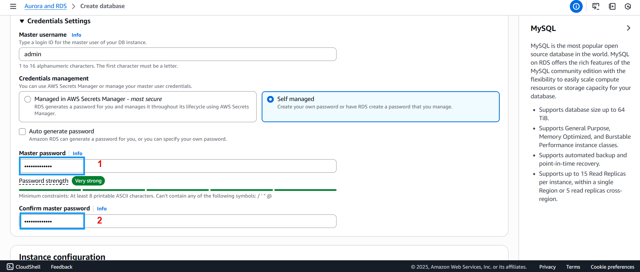Open Info link beside Master username
Image resolution: width=640 pixels, height=272 pixels.
pyautogui.click(x=76, y=35)
